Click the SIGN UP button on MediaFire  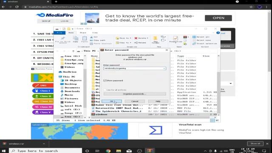[46, 21]
